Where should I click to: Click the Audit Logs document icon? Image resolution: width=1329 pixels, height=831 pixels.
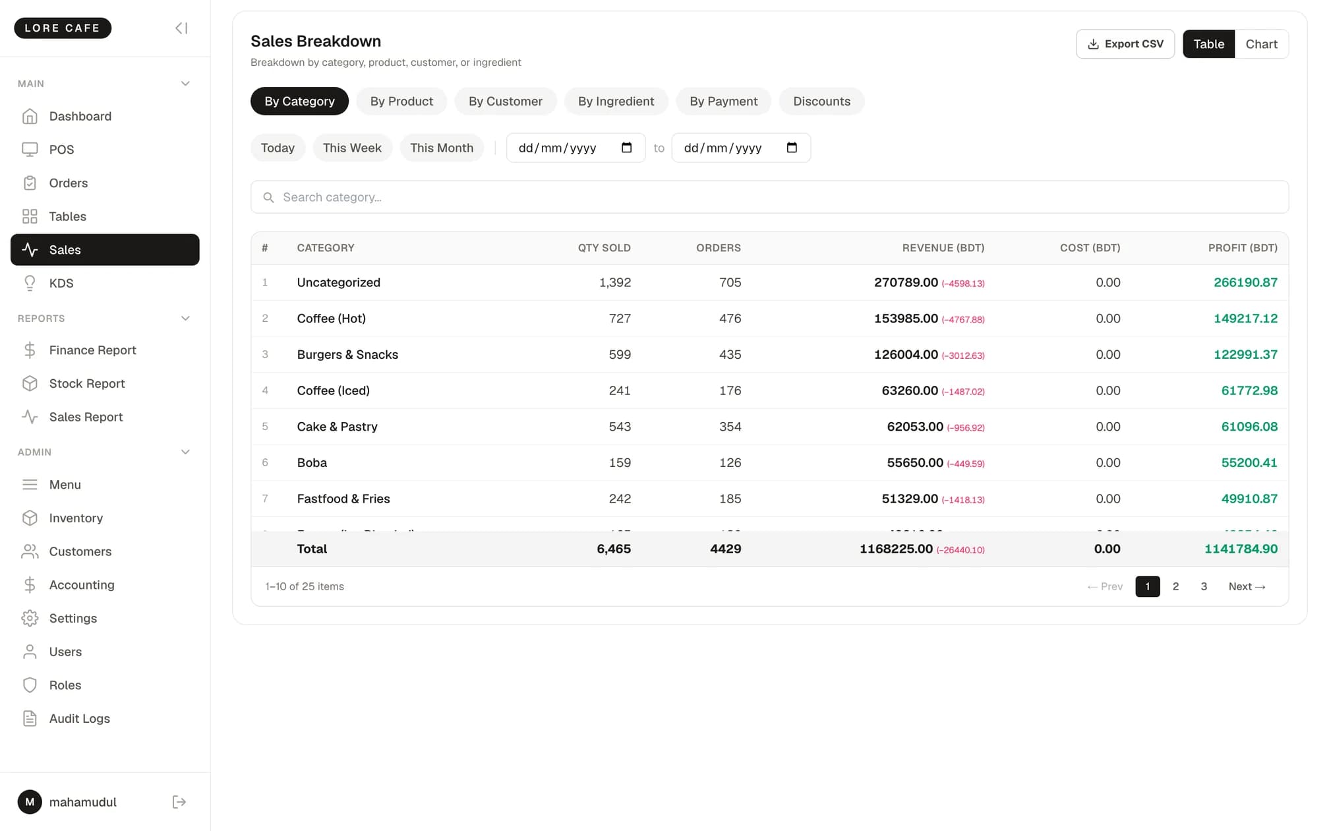[x=30, y=718]
